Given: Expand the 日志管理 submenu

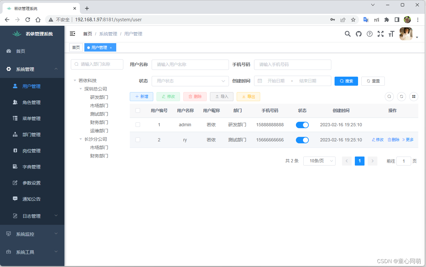Looking at the screenshot, I should 32,216.
